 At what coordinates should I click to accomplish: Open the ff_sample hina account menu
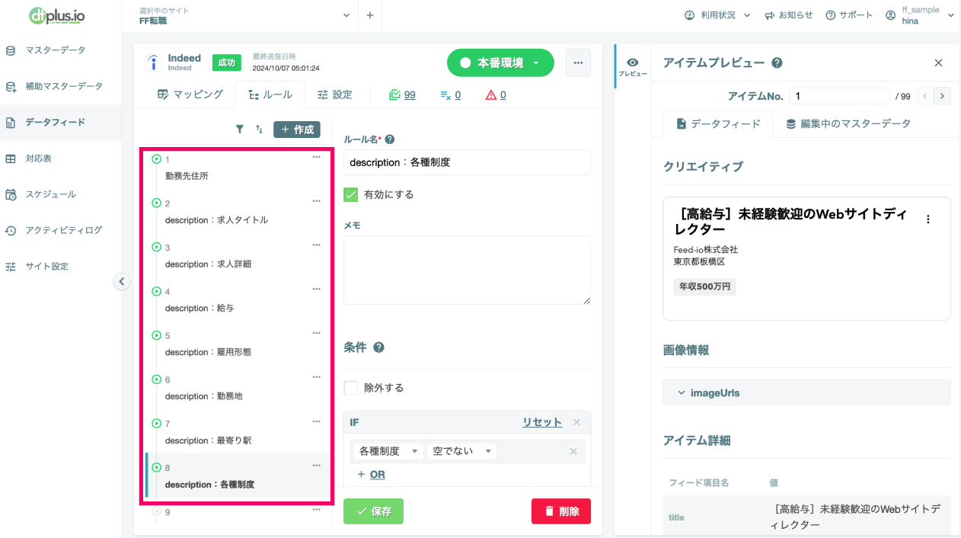(920, 15)
